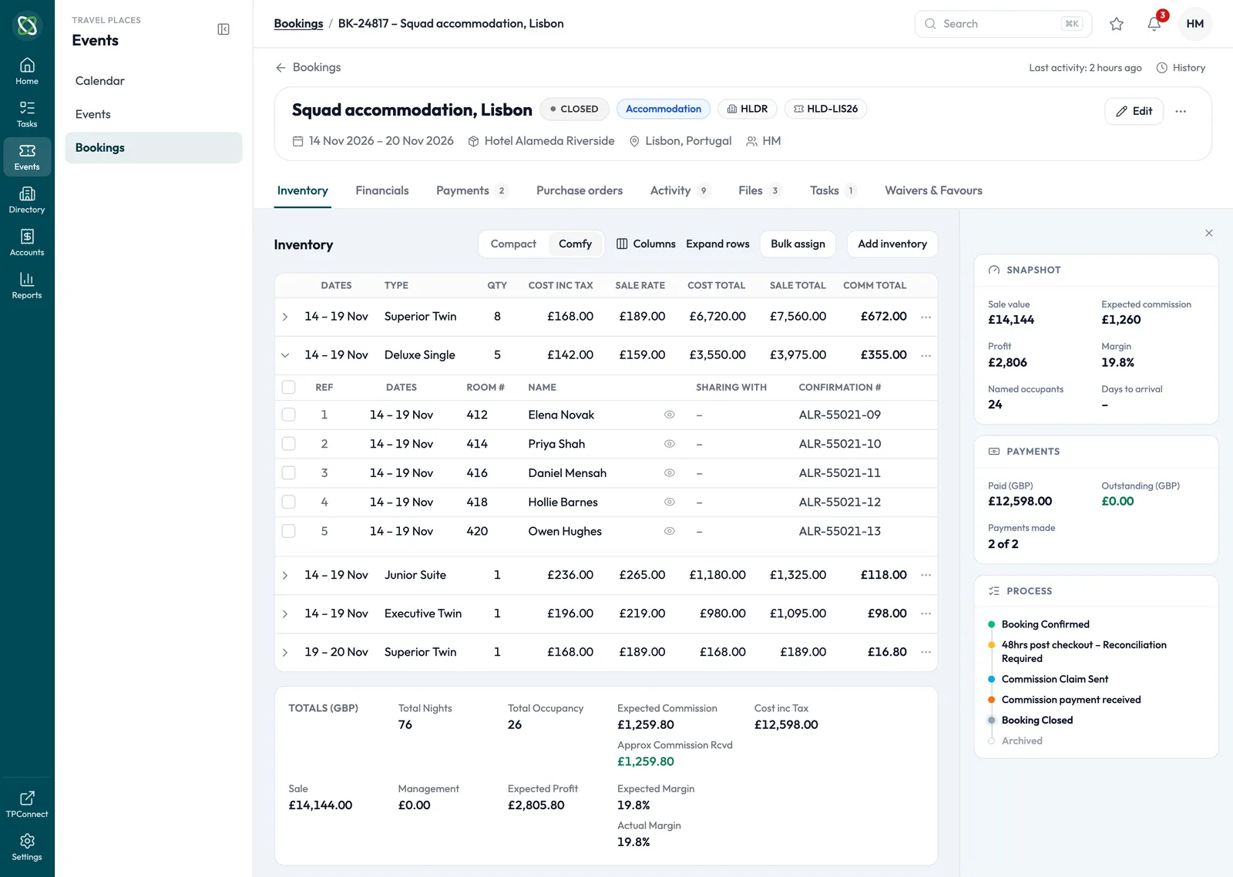Tick checkbox for Daniel Mensah room
The image size is (1233, 877).
288,473
